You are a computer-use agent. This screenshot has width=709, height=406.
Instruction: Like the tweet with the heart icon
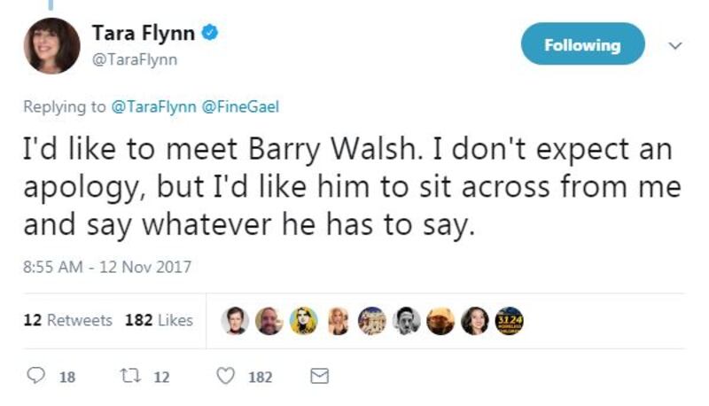click(226, 377)
